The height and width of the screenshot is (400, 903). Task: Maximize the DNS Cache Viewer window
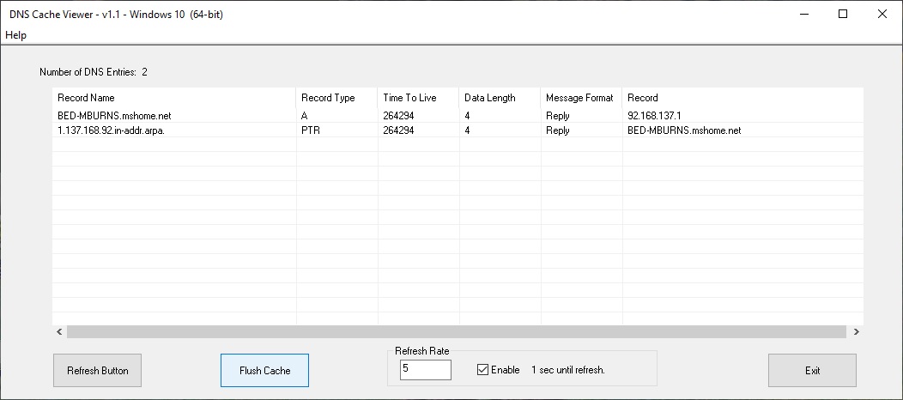843,15
